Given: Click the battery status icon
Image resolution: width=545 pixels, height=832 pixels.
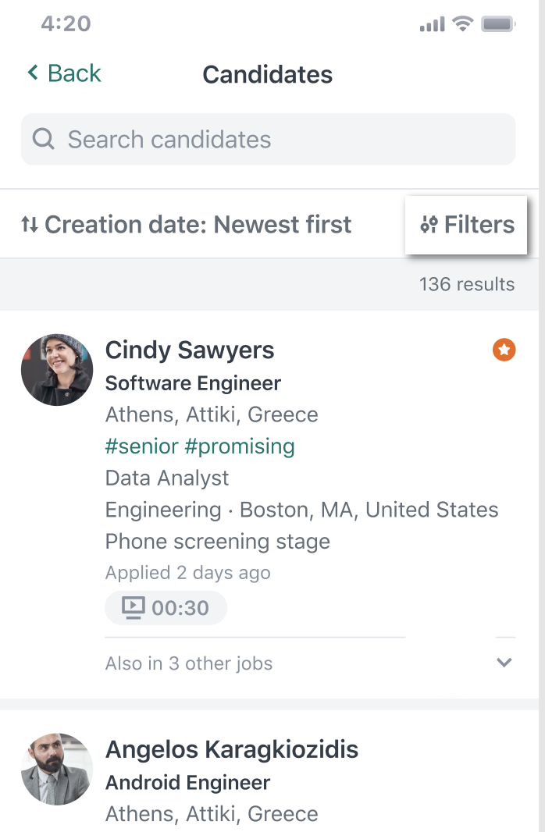Looking at the screenshot, I should coord(498,24).
